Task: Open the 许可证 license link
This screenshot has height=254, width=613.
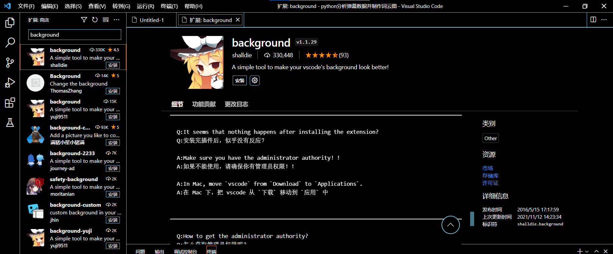Action: tap(490, 183)
